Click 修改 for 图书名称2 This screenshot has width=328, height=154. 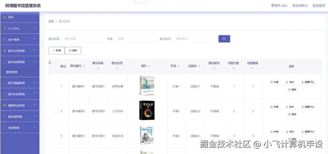coord(290,107)
